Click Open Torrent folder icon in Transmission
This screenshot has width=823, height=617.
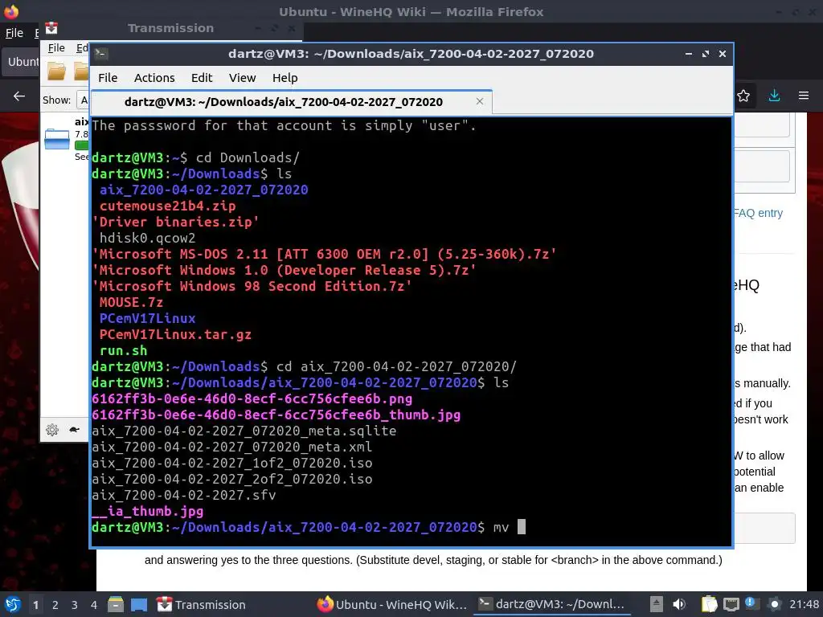pyautogui.click(x=57, y=72)
